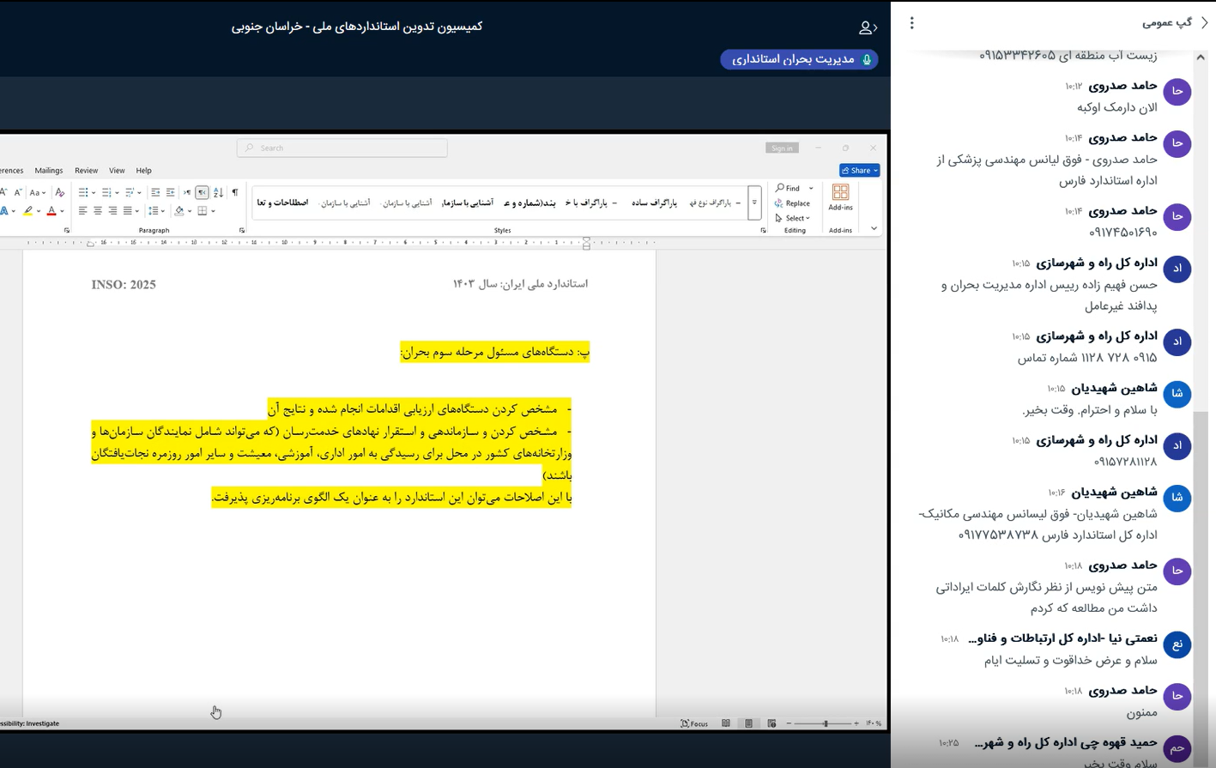This screenshot has height=768, width=1216.
Task: Select the yellow text highlight icon
Action: [x=27, y=210]
